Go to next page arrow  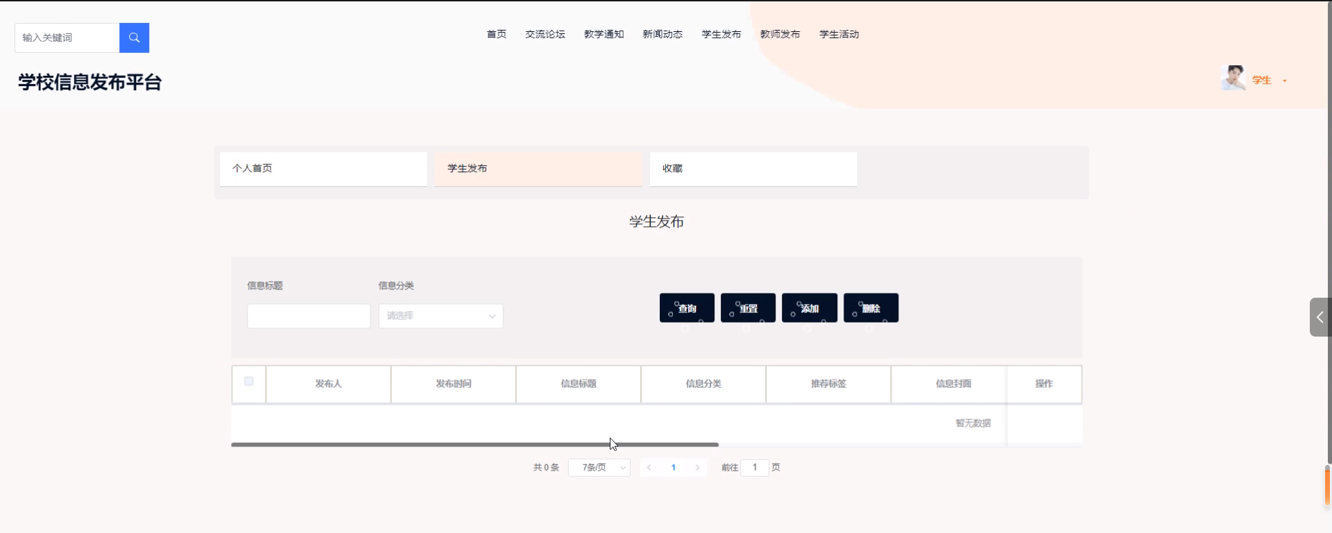click(x=697, y=468)
